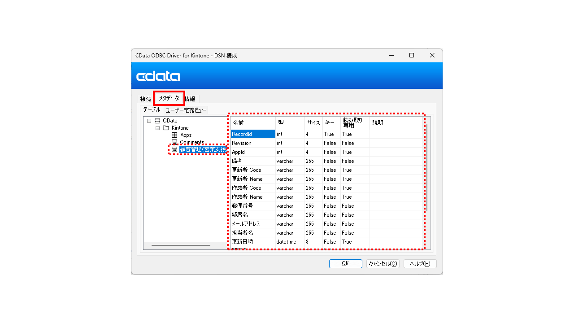The height and width of the screenshot is (323, 574).
Task: Click the OK button
Action: (345, 264)
